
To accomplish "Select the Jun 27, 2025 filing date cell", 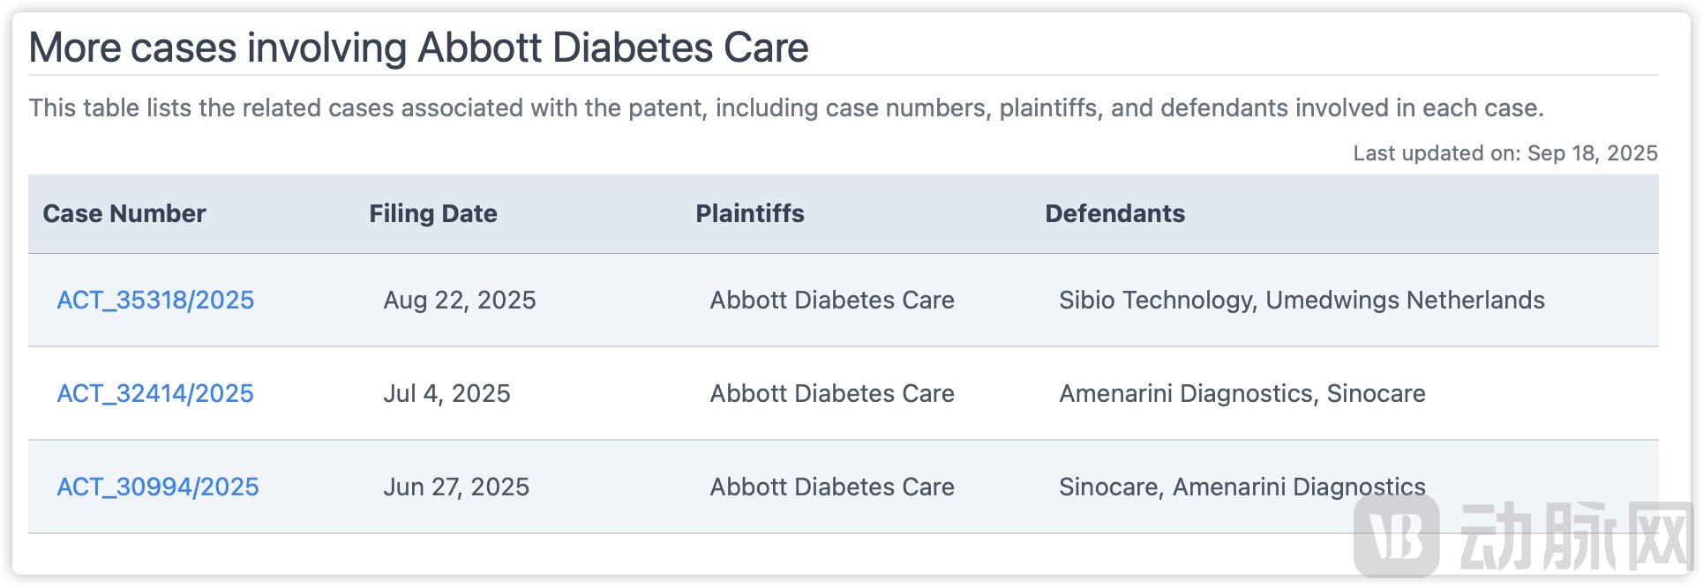I will click(x=456, y=487).
